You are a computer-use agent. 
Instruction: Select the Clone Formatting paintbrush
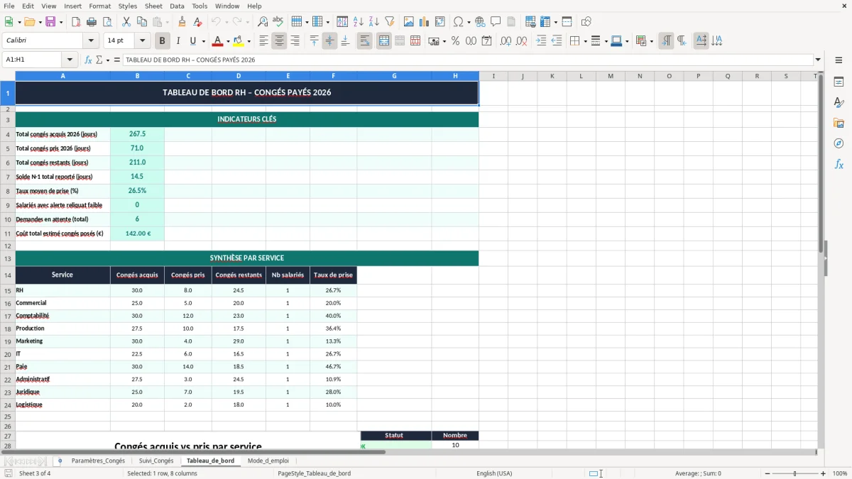coord(182,22)
